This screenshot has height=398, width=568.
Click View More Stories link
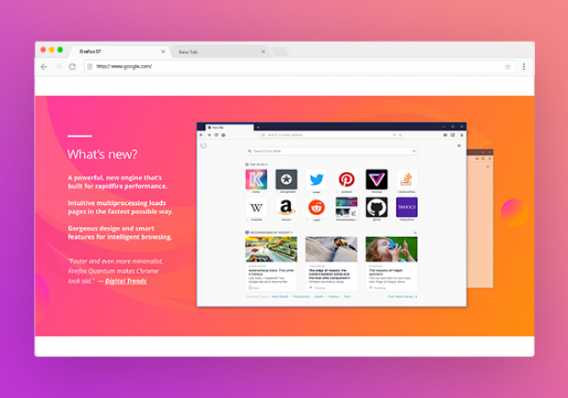[x=403, y=296]
